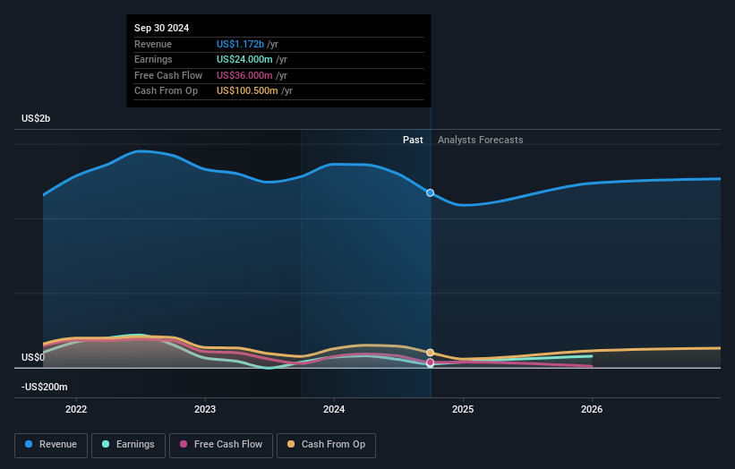Screen dimensions: 735x469
Task: Toggle Cash From Op legend button
Action: pyautogui.click(x=326, y=445)
